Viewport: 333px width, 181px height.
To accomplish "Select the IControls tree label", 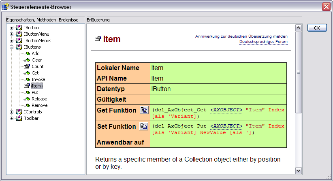I will coord(33,112).
